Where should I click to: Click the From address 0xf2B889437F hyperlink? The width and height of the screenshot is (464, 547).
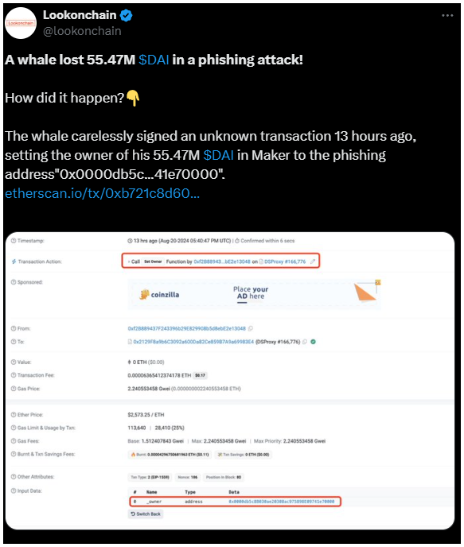[187, 328]
